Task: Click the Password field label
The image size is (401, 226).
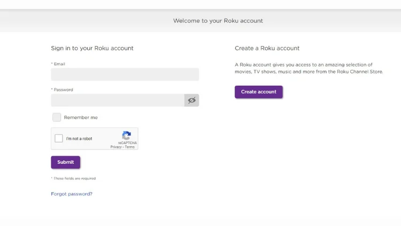Action: click(x=63, y=89)
